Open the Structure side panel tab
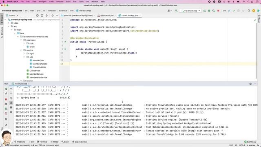The height and width of the screenshot is (147, 261). click(2, 32)
